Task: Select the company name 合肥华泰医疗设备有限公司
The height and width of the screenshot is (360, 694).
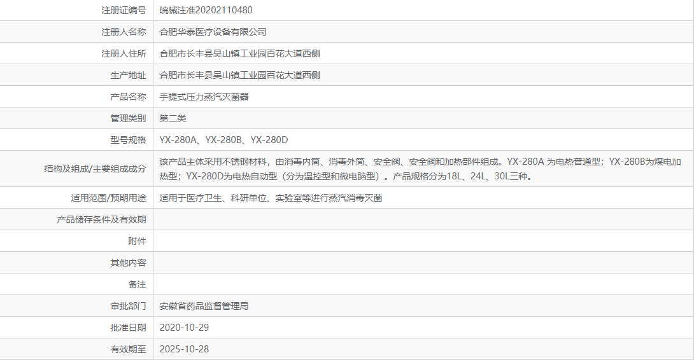Action: coord(213,32)
